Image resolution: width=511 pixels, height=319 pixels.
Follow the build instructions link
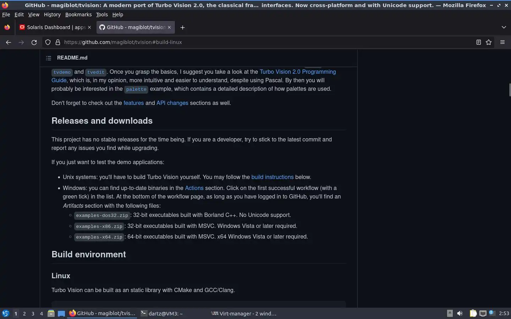click(x=273, y=177)
